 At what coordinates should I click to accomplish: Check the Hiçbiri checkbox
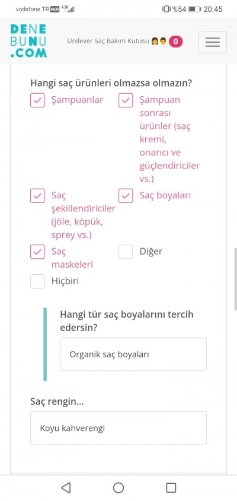[x=37, y=281]
